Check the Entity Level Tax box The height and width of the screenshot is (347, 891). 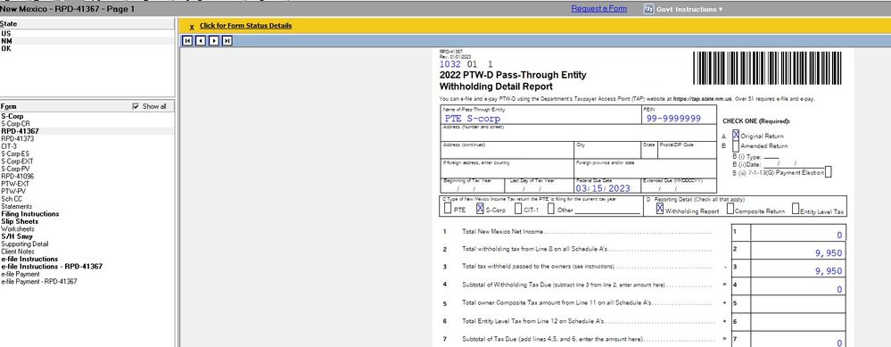click(x=796, y=209)
